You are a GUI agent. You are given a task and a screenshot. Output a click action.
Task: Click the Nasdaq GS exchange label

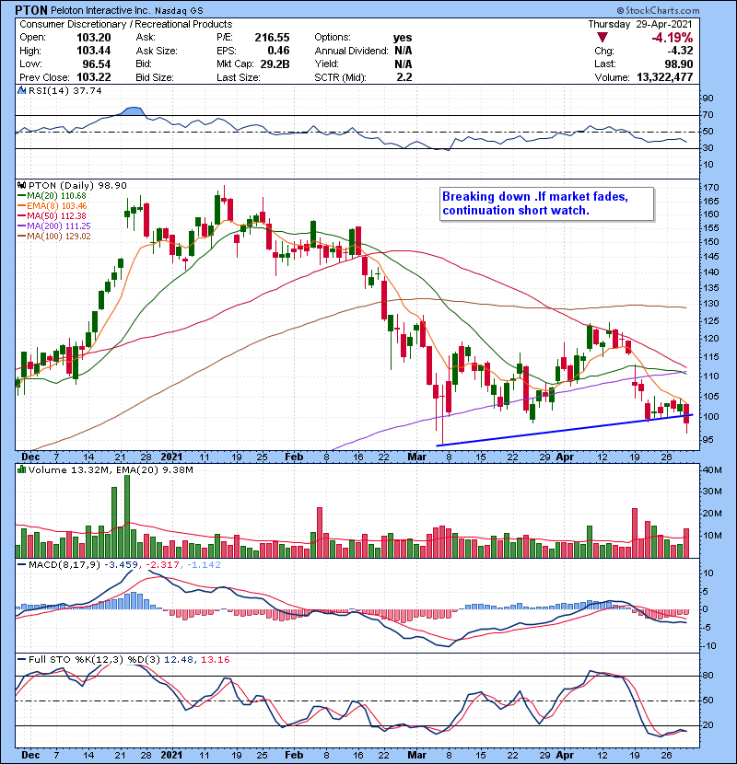pyautogui.click(x=179, y=11)
